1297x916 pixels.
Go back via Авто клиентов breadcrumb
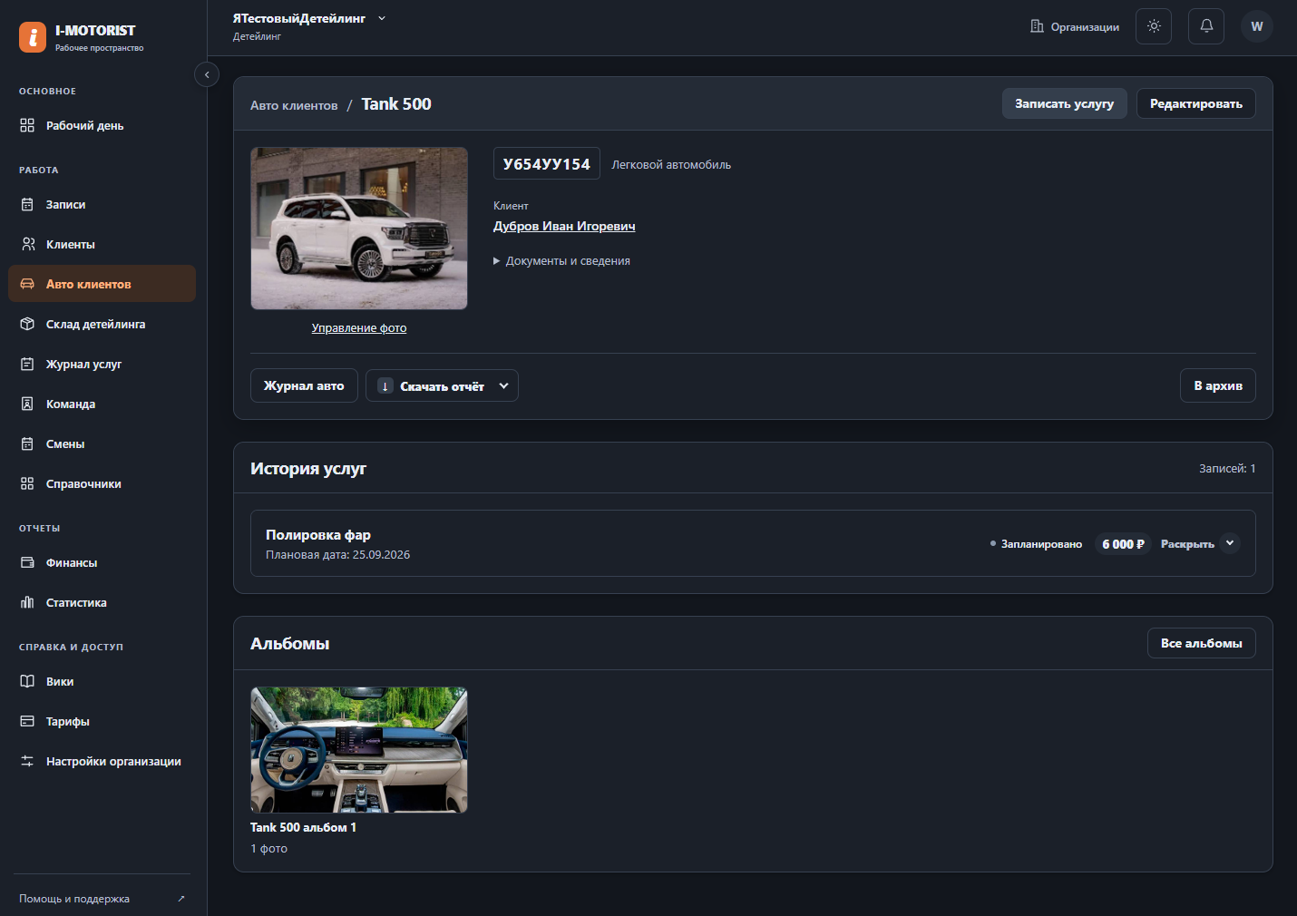[x=294, y=105]
